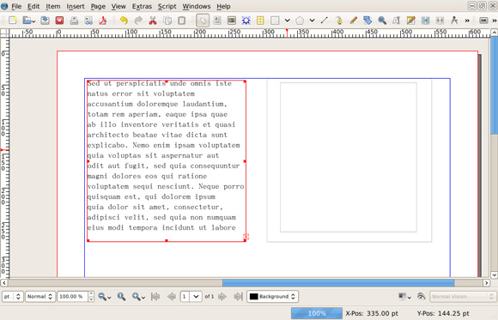The height and width of the screenshot is (320, 498).
Task: Toggle the color management monitor icon
Action: point(403,297)
